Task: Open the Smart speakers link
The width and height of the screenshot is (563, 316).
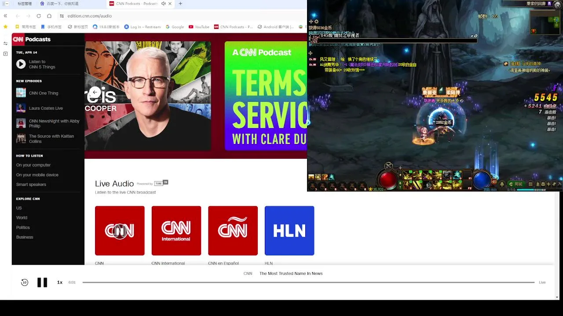Action: pos(31,184)
